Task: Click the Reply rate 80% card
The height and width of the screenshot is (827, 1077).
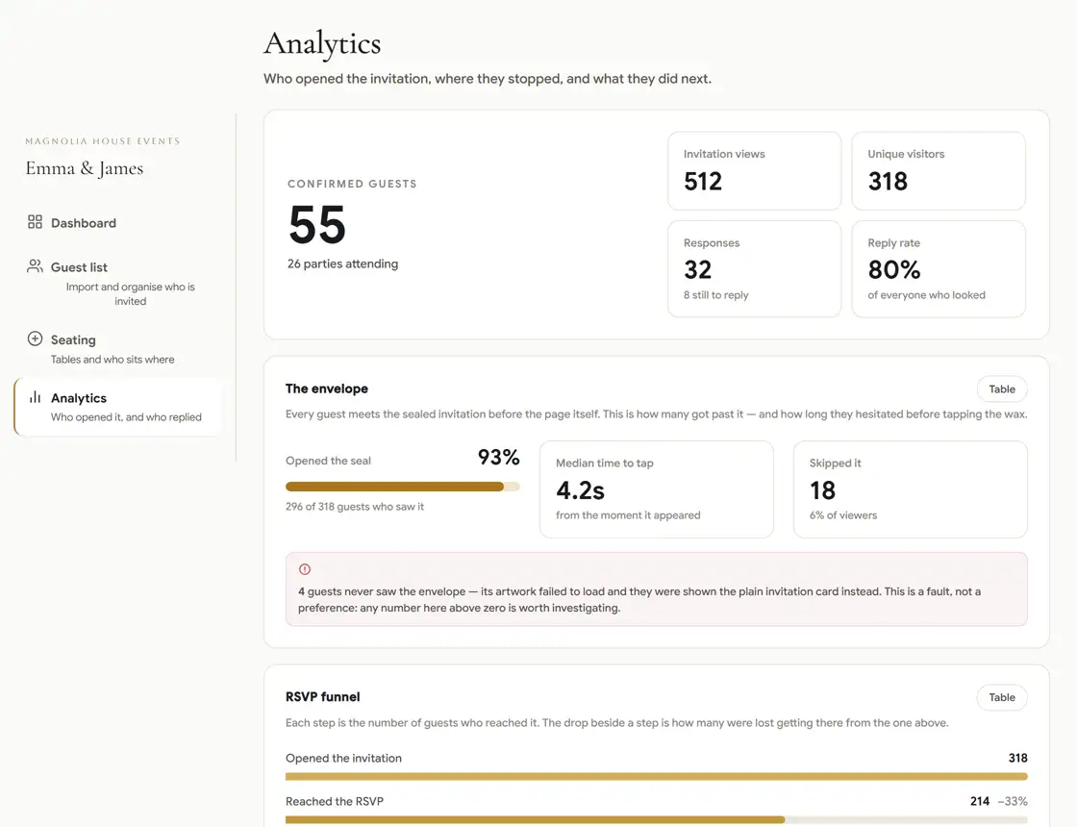Action: click(939, 268)
